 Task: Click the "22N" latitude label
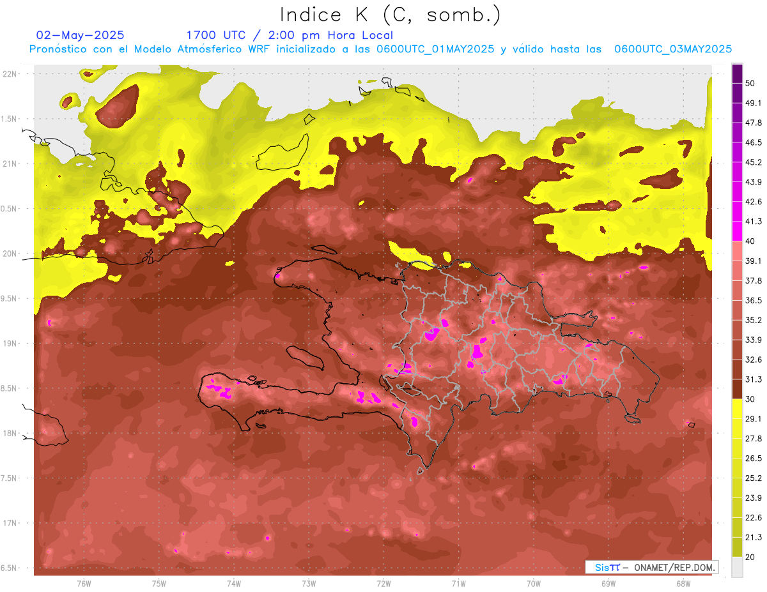point(10,73)
